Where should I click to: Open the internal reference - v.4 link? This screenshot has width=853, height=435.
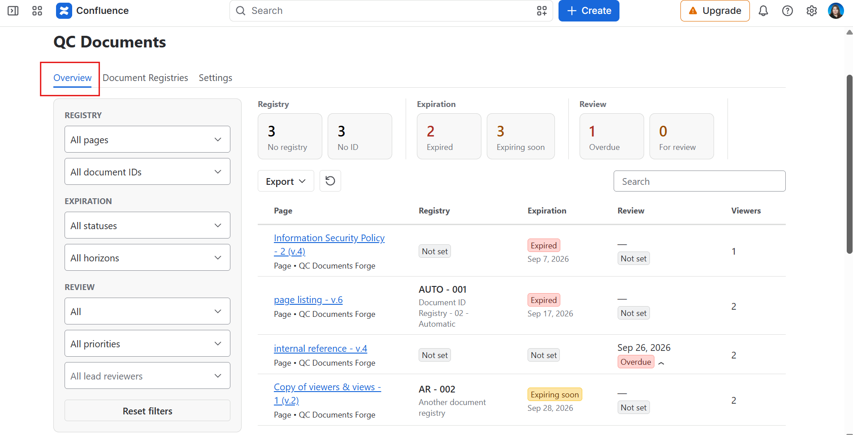click(x=320, y=348)
